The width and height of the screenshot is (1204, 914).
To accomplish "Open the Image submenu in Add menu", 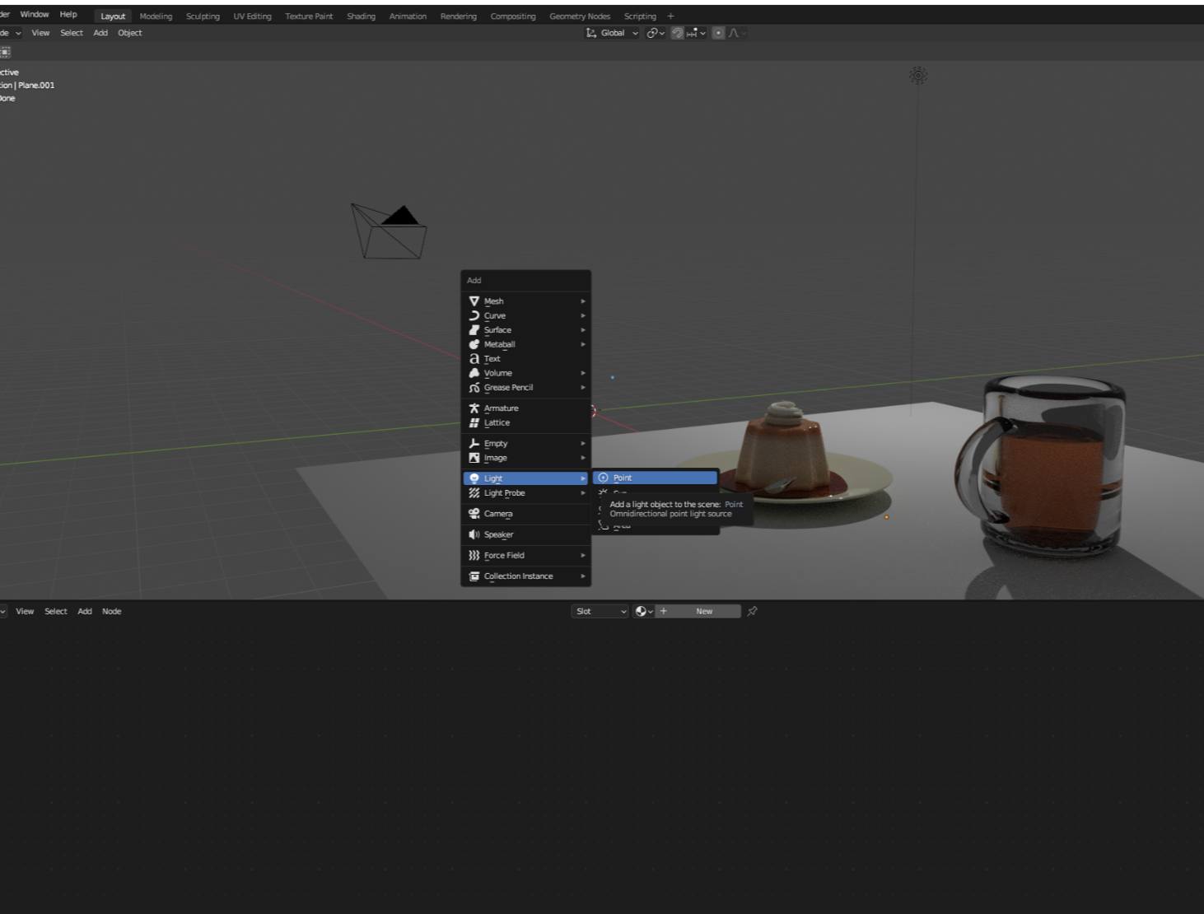I will (525, 458).
